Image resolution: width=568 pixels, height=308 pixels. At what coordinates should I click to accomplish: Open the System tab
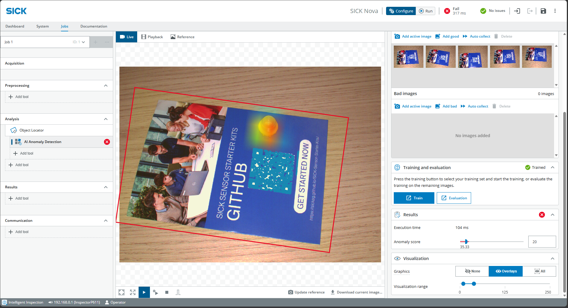[x=43, y=26]
